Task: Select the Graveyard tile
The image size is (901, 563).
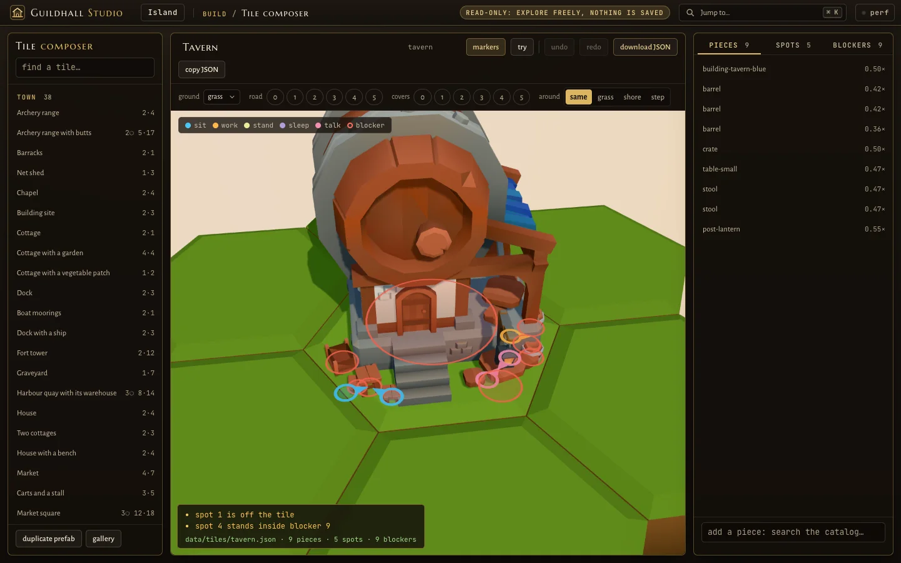Action: (x=85, y=373)
